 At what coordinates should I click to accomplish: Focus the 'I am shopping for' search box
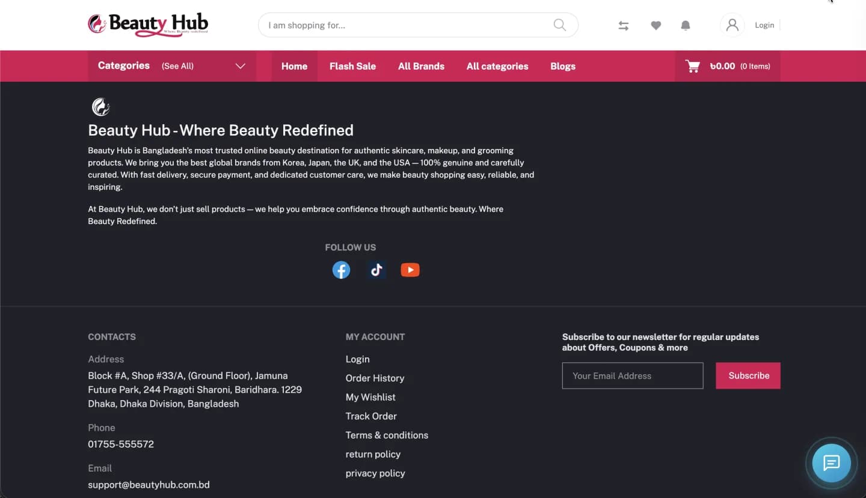(418, 25)
